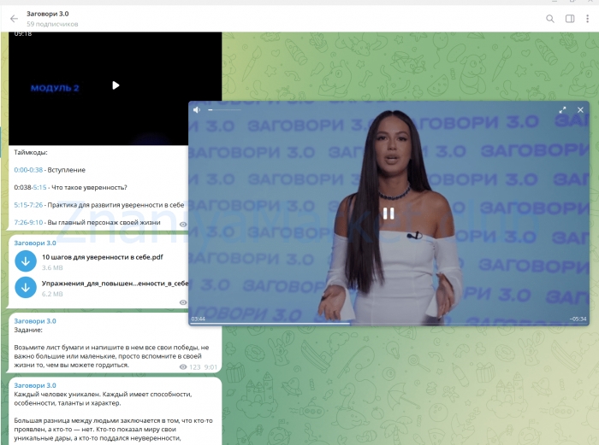Image resolution: width=599 pixels, height=445 pixels.
Task: Download the Упражнения file
Action: [25, 288]
